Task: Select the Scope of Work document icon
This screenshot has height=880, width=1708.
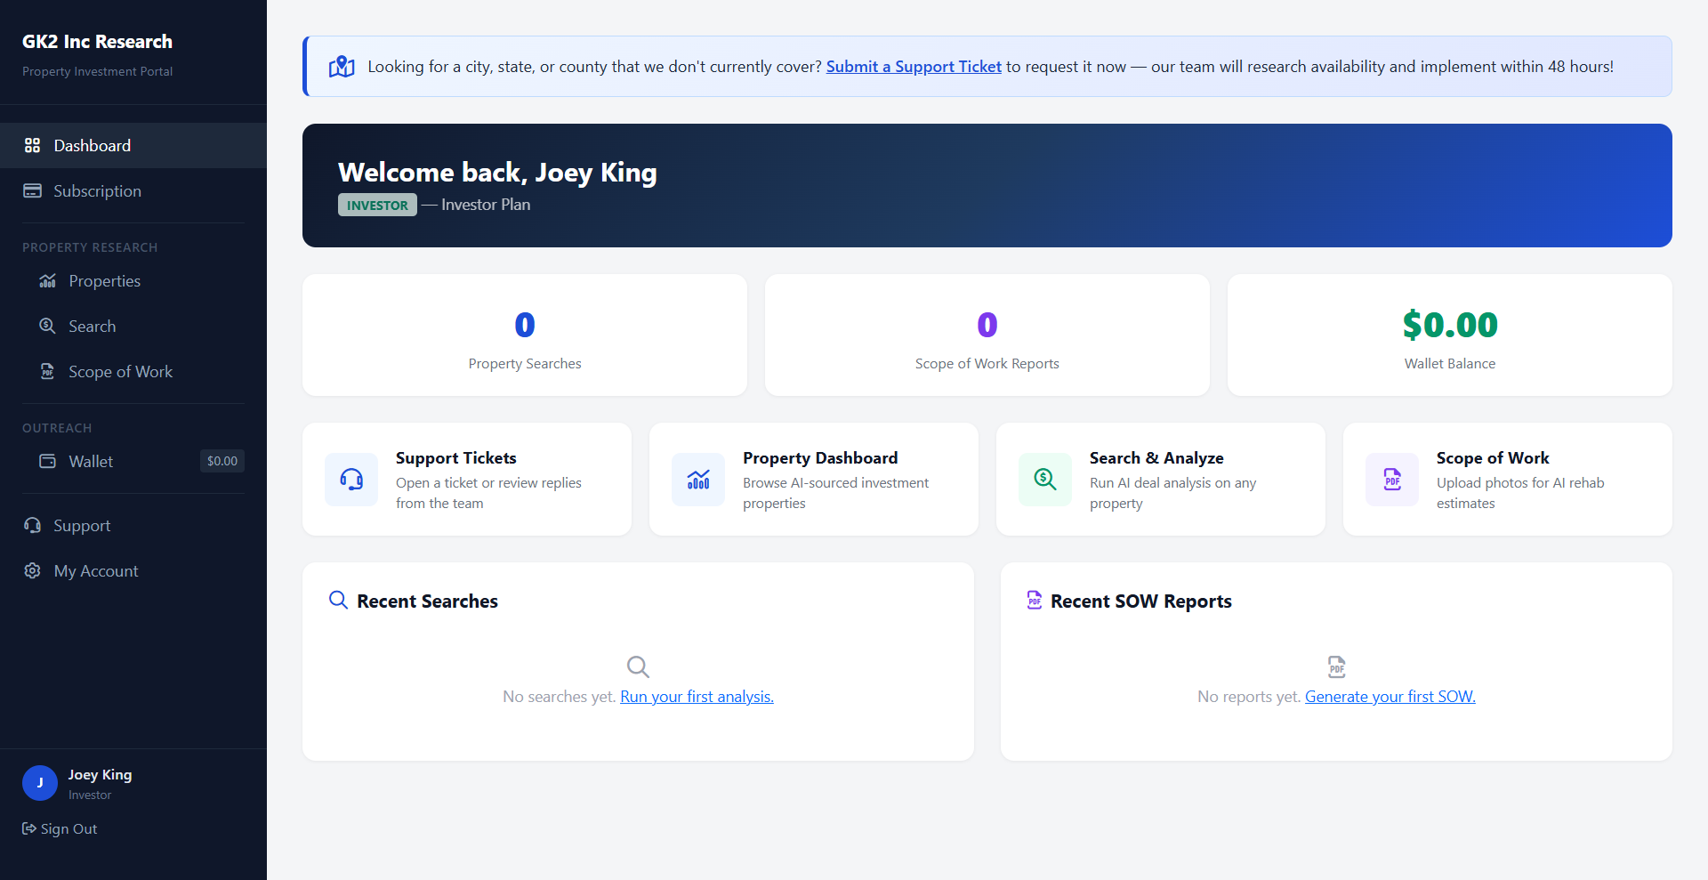Action: coord(48,371)
